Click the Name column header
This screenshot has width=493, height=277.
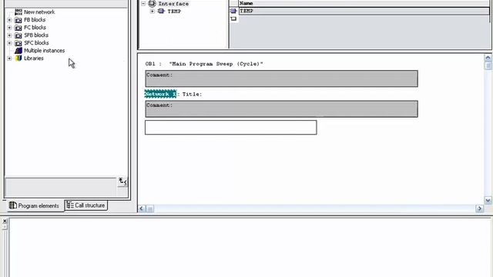point(364,3)
